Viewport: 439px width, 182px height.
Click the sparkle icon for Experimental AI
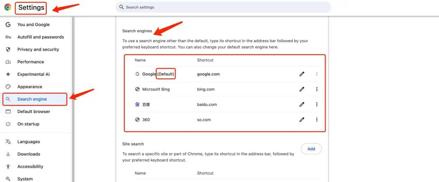[8, 74]
